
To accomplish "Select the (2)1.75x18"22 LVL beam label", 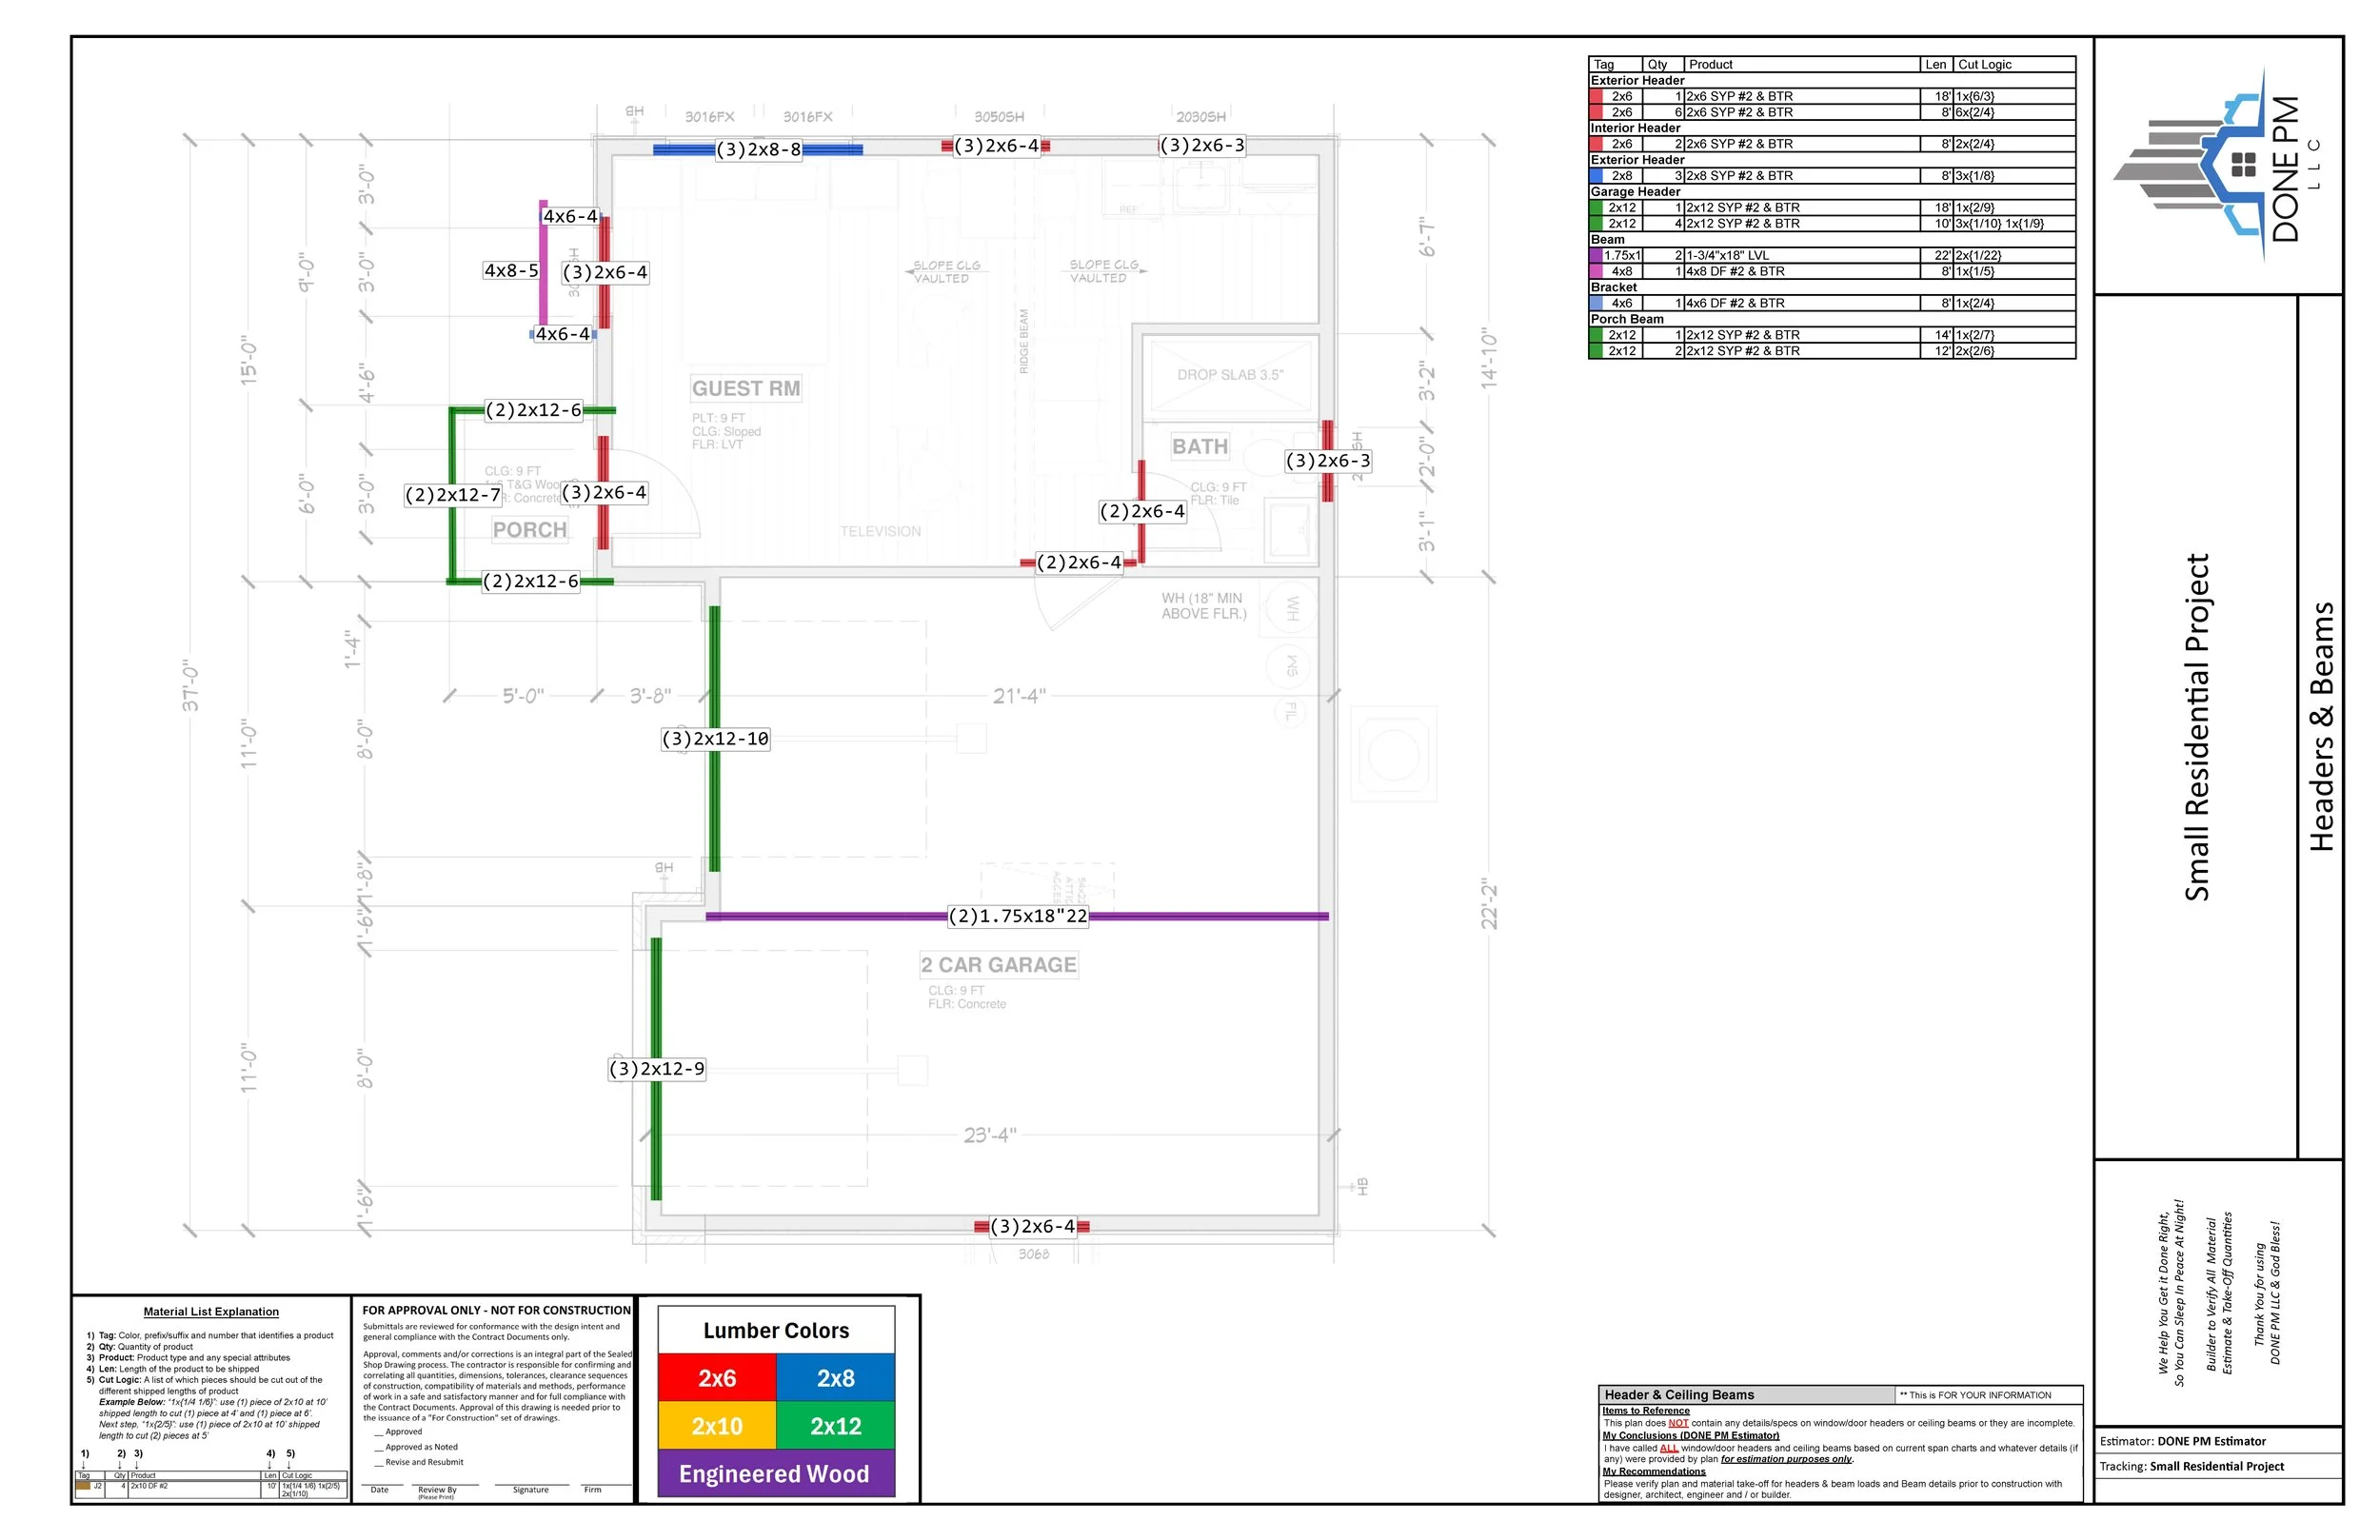I will (x=1018, y=916).
